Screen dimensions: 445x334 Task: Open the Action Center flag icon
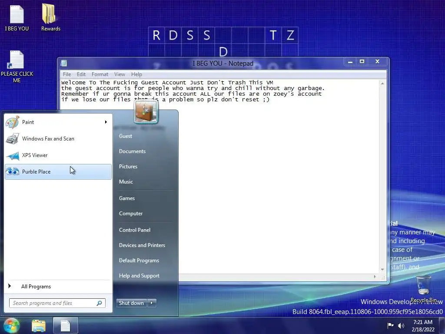391,325
